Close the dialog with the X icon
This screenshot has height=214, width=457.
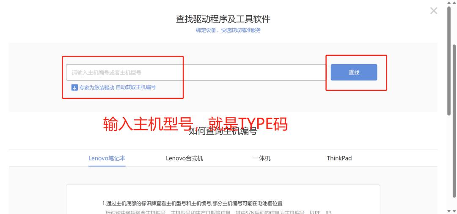434,11
